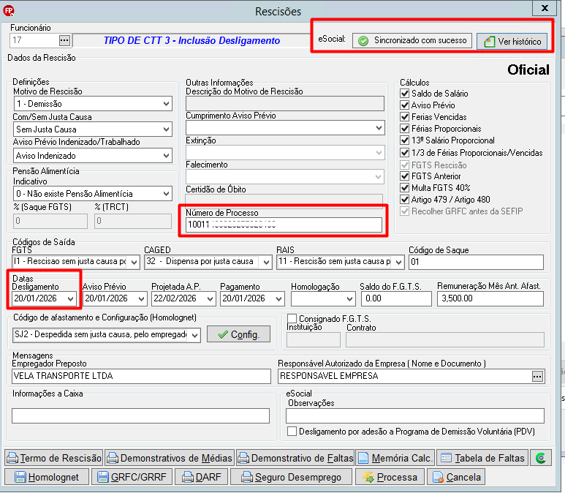Image resolution: width=565 pixels, height=493 pixels.
Task: Toggle Artigo 479 / Artigo 480 checkbox
Action: pyautogui.click(x=405, y=200)
